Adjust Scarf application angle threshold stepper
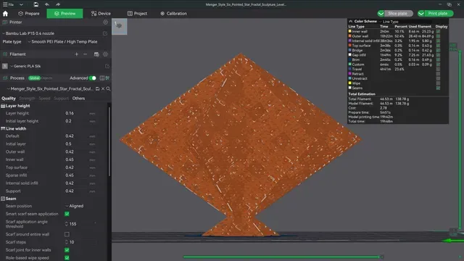Viewport: 464px width, 261px height. (66, 224)
